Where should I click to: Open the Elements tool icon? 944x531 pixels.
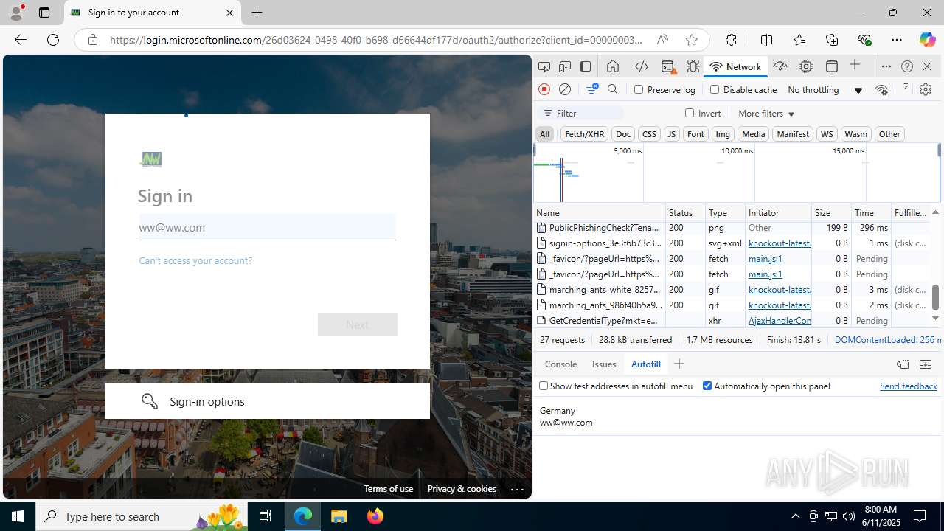click(642, 66)
